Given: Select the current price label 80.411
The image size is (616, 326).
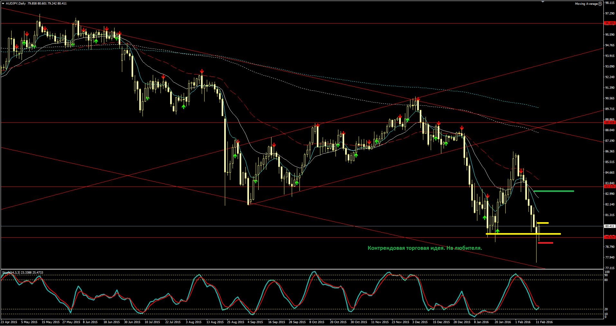Looking at the screenshot, I should 610,226.
